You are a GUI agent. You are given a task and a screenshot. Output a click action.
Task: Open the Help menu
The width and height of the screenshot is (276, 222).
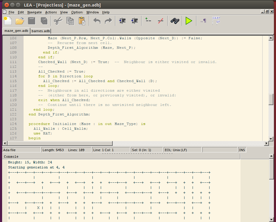(106, 12)
